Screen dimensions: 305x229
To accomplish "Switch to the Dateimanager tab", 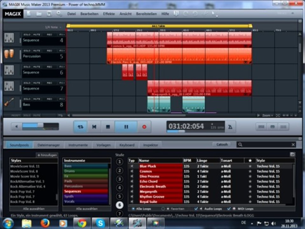I will click(48, 145).
